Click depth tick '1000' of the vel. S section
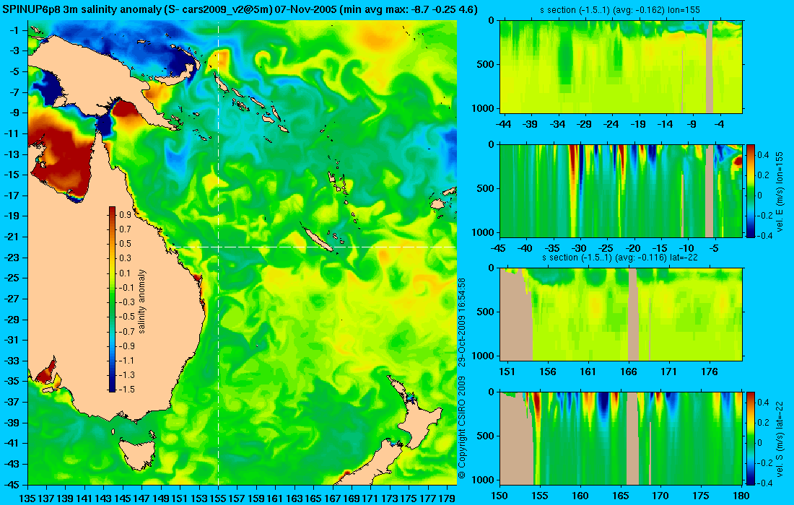 click(484, 480)
